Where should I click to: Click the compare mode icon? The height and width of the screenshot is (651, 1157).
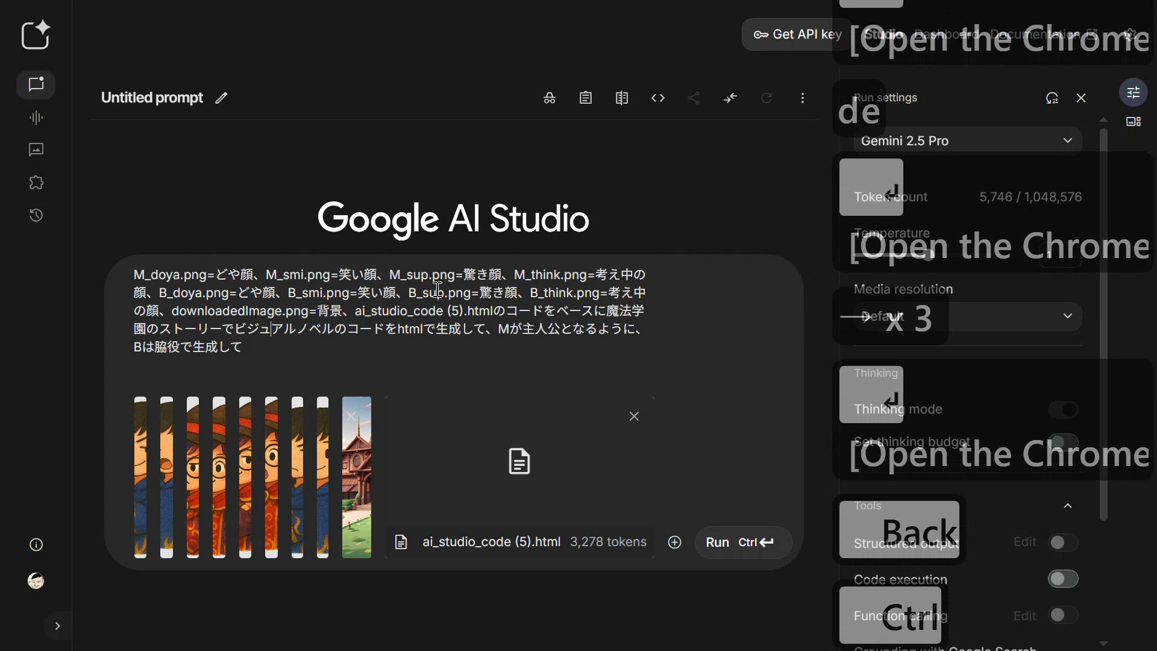tap(622, 98)
